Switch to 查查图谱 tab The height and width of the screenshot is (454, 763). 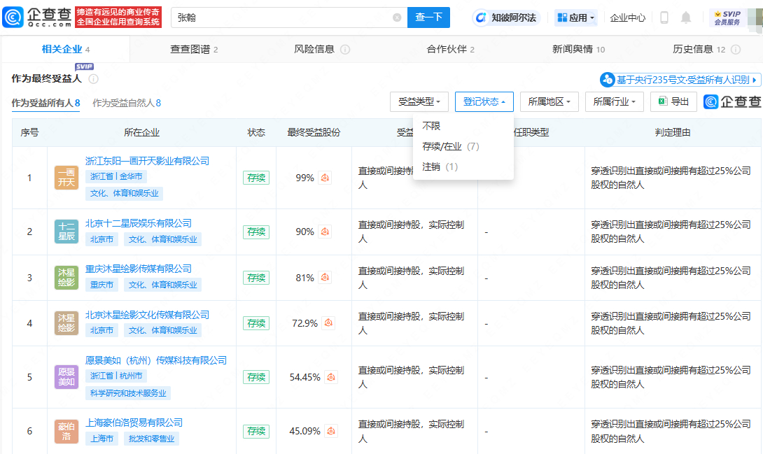coord(194,50)
